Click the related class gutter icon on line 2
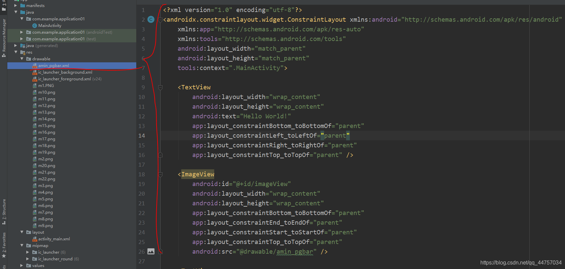This screenshot has height=269, width=565. tap(151, 19)
